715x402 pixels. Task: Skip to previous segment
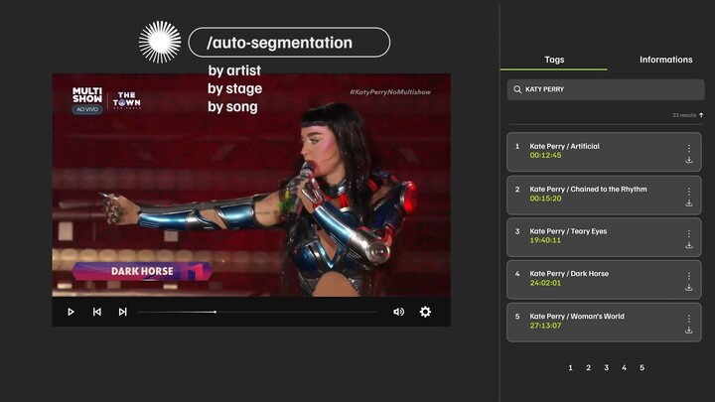coord(96,312)
